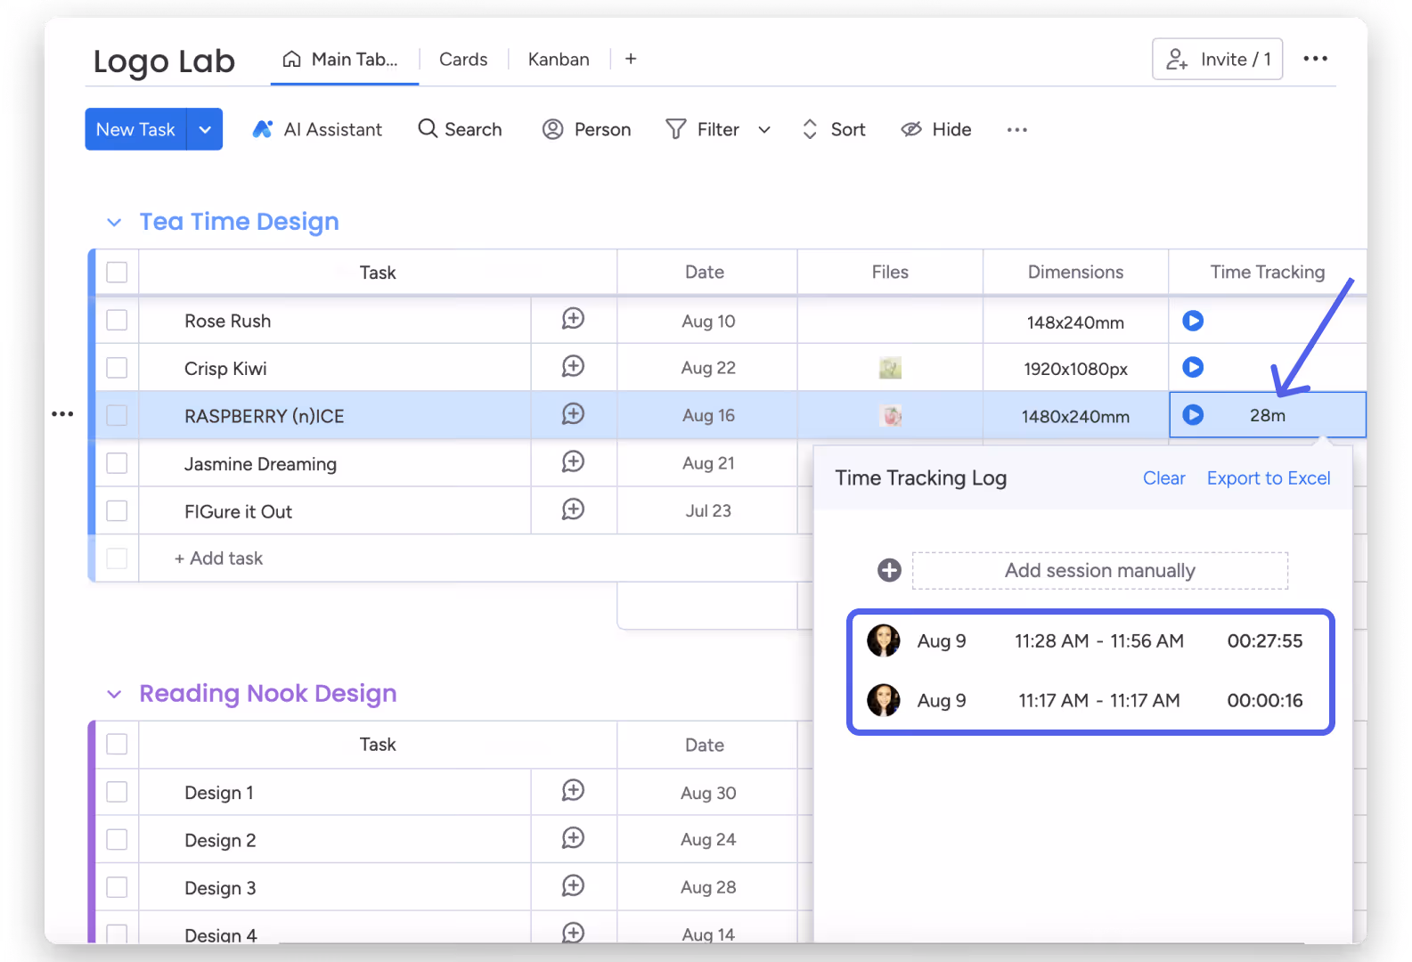Screen dimensions: 1412x962
Task: Start timer for RASPBERRY (n)ICE
Action: tap(1193, 415)
